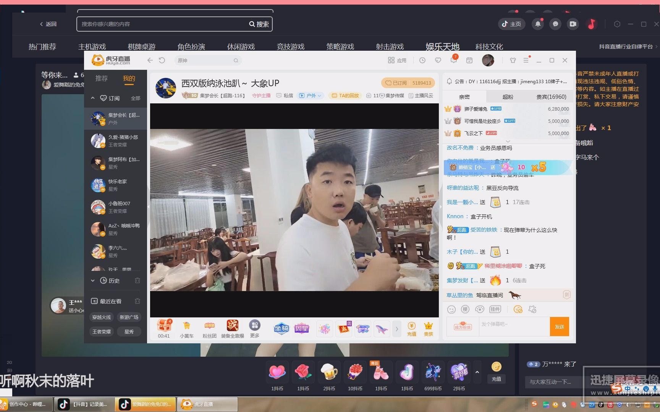Click the 全部 link in subscription list
Image resolution: width=660 pixels, height=412 pixels.
tap(136, 98)
